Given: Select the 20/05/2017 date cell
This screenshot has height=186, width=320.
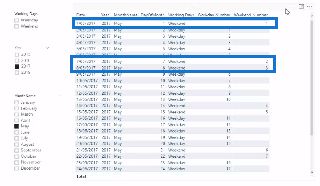Looking at the screenshot, I should [87, 144].
